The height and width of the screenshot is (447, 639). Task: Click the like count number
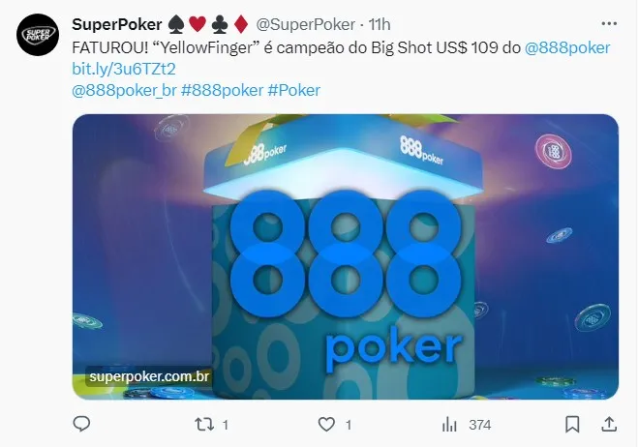pyautogui.click(x=349, y=425)
